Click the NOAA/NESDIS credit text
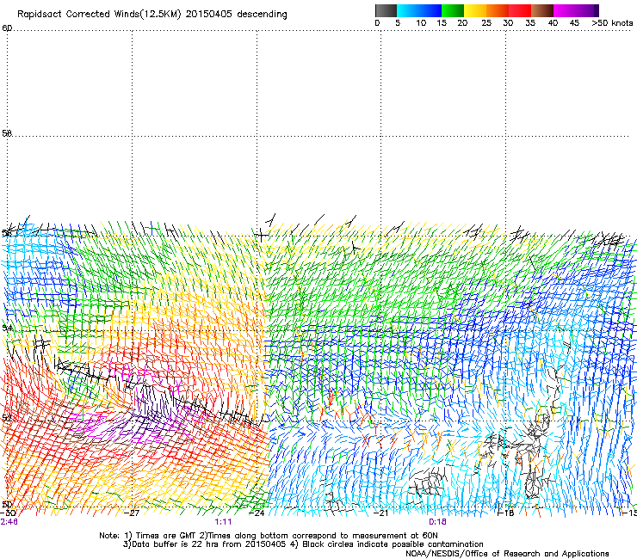The image size is (637, 559). [x=507, y=554]
